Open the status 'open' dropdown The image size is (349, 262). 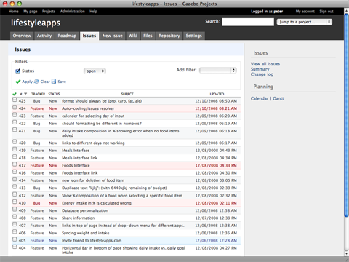point(95,71)
